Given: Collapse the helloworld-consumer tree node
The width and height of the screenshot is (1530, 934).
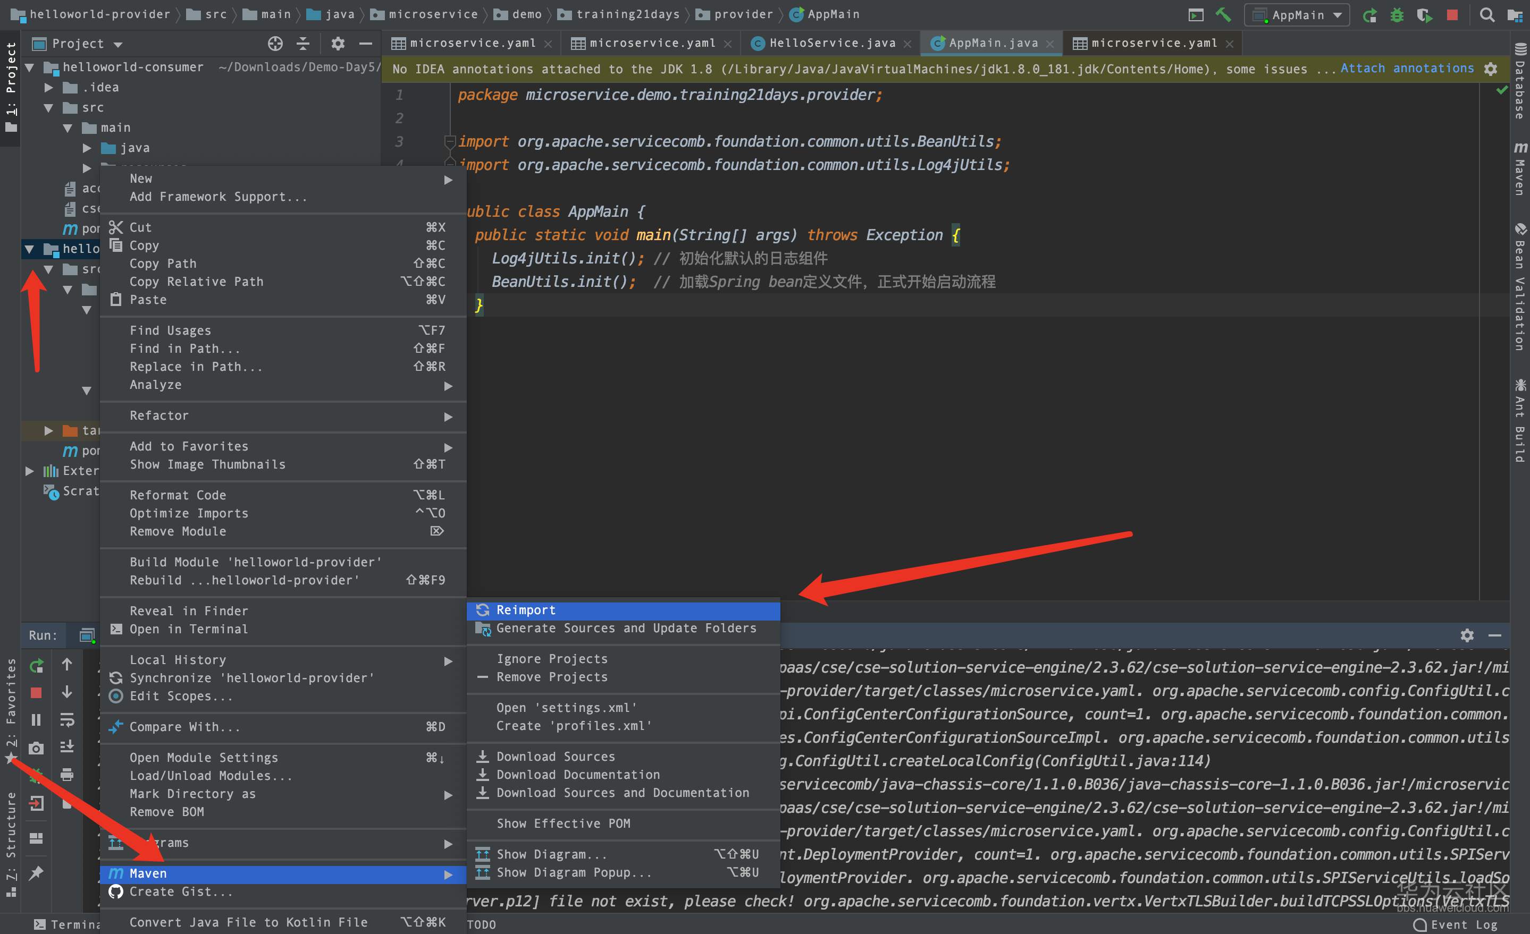Looking at the screenshot, I should pyautogui.click(x=29, y=67).
